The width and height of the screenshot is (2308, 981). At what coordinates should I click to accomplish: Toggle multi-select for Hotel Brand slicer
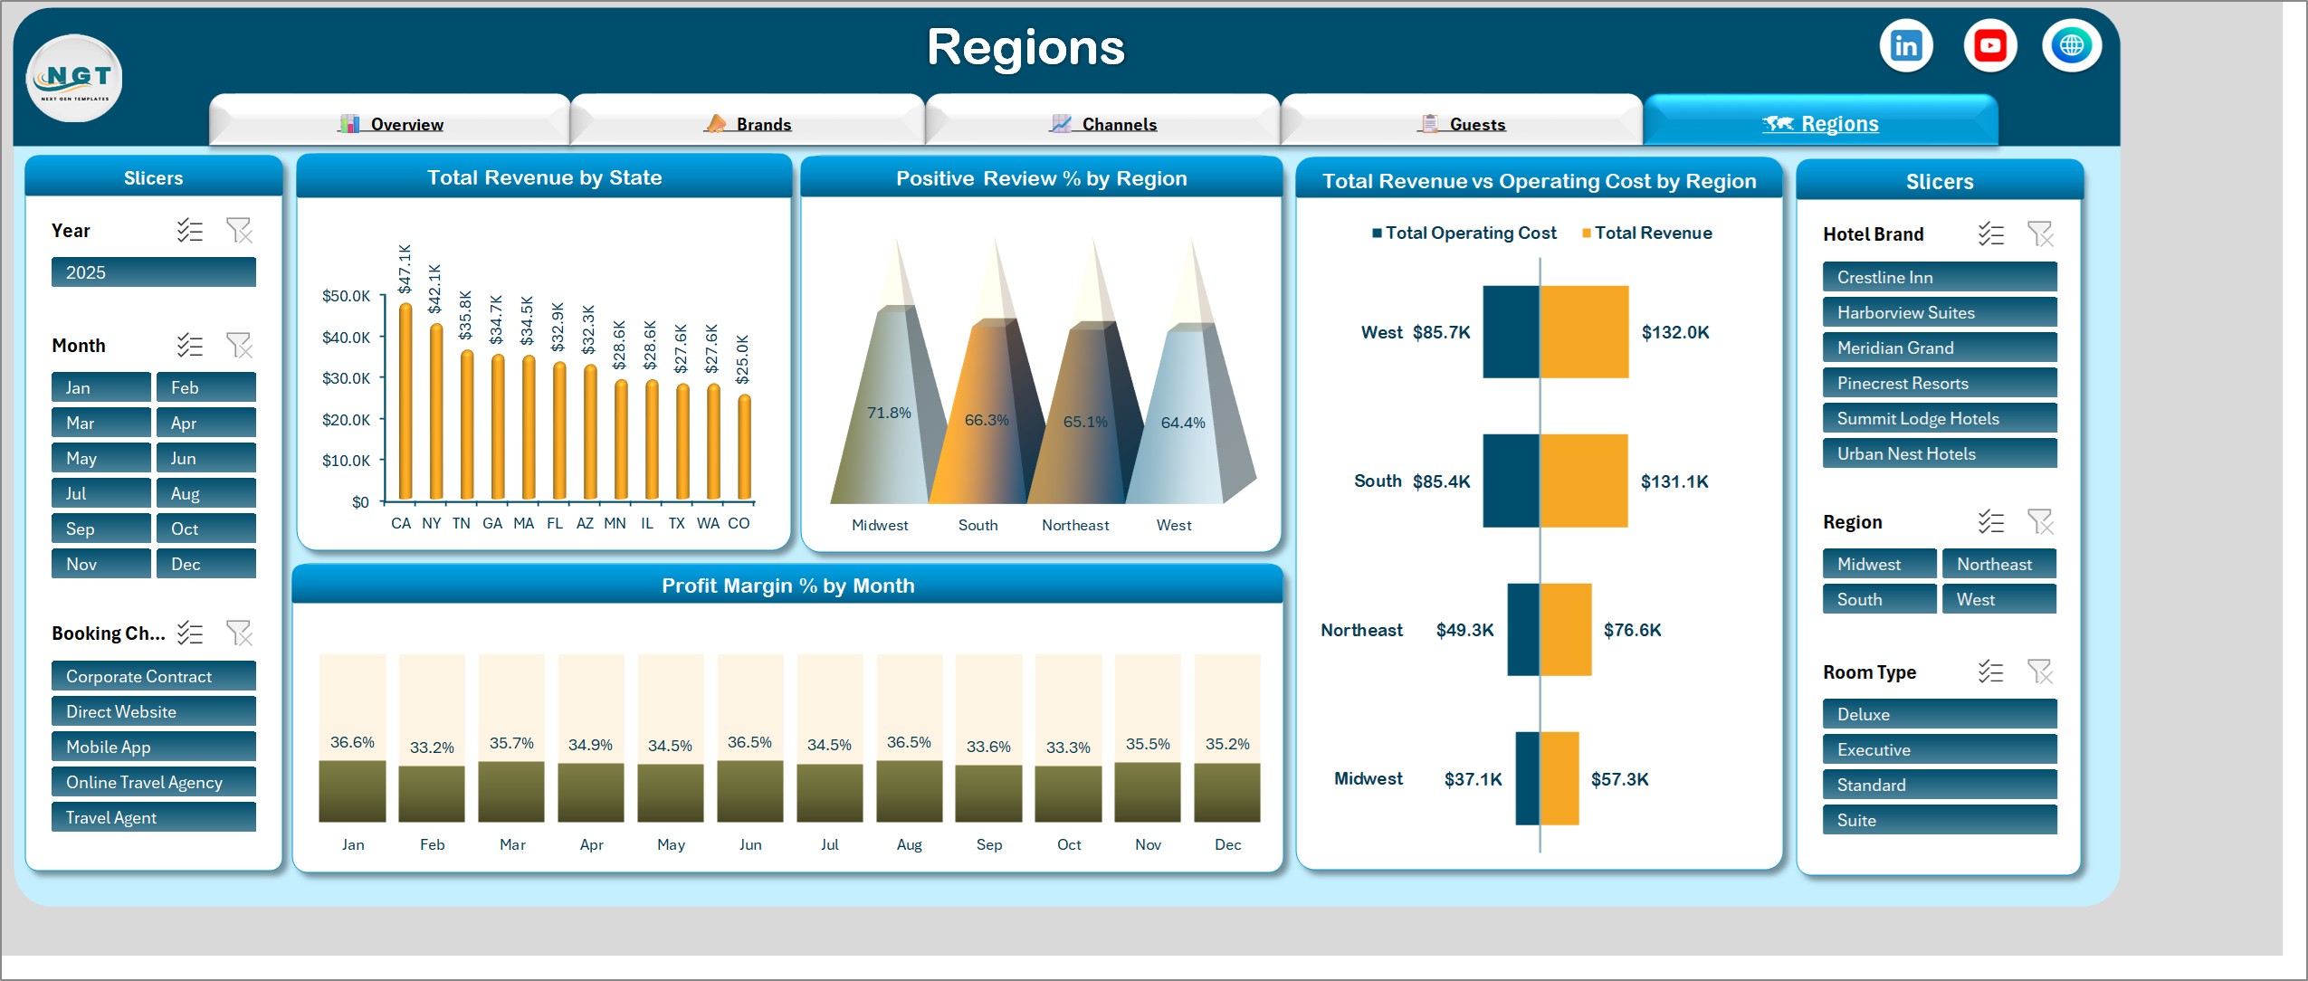[x=1990, y=234]
